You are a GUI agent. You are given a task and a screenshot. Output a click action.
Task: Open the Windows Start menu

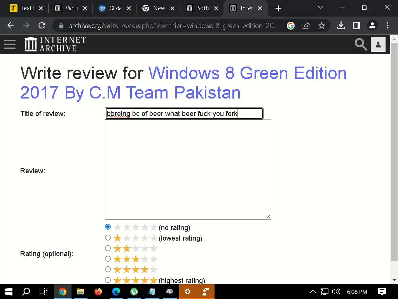click(x=9, y=292)
